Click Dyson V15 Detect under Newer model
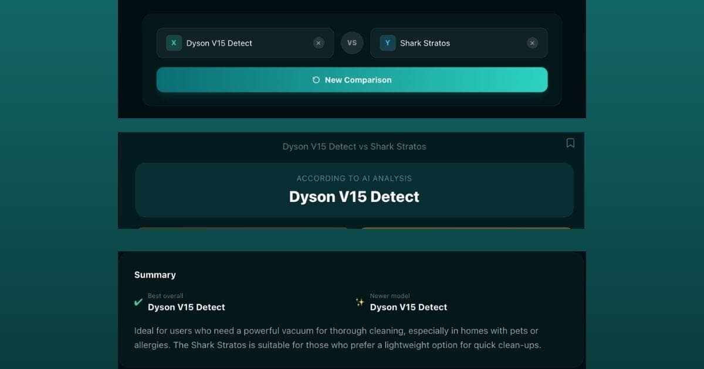 (x=409, y=307)
